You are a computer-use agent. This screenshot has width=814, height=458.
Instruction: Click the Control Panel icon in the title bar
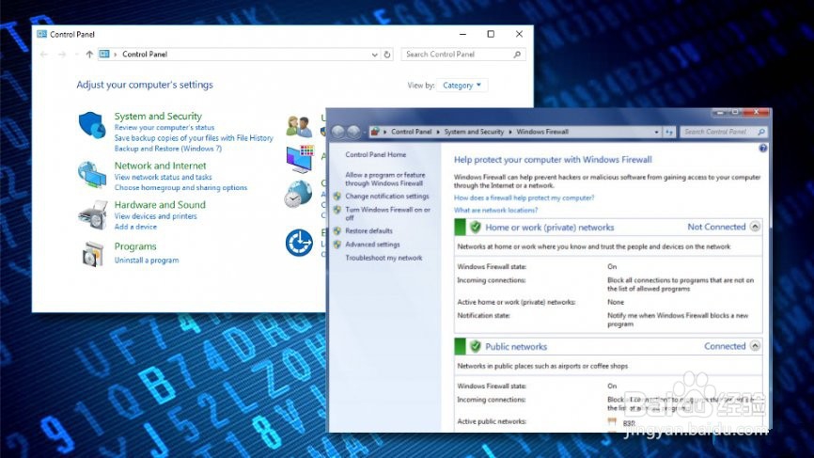pos(41,34)
